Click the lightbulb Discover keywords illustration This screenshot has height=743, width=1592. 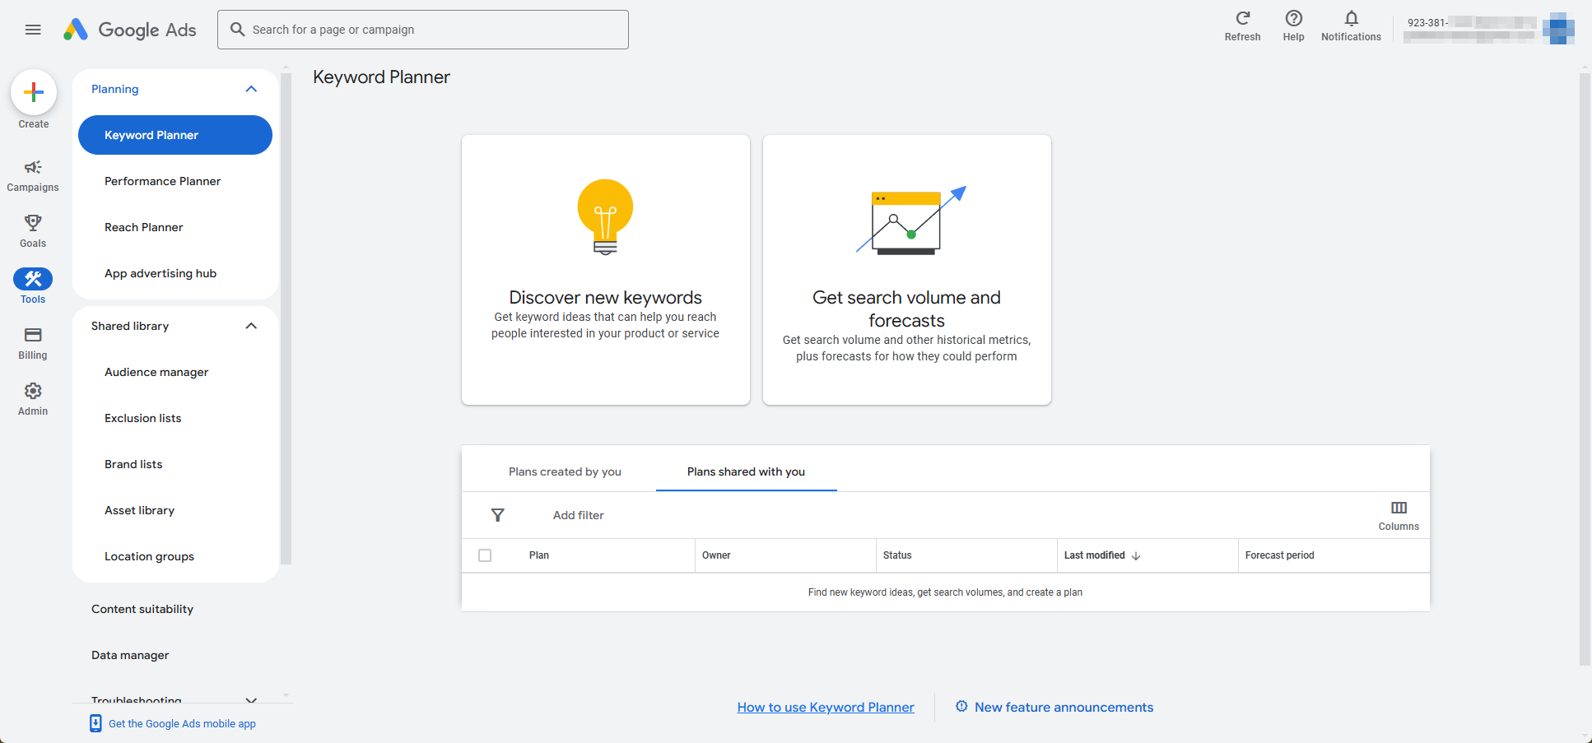[x=606, y=217]
